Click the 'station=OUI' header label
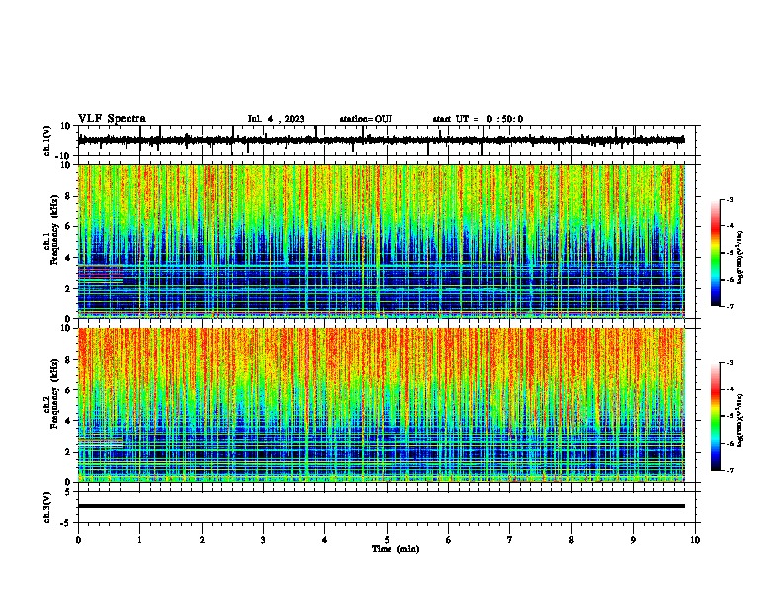The image size is (783, 605). 366,119
